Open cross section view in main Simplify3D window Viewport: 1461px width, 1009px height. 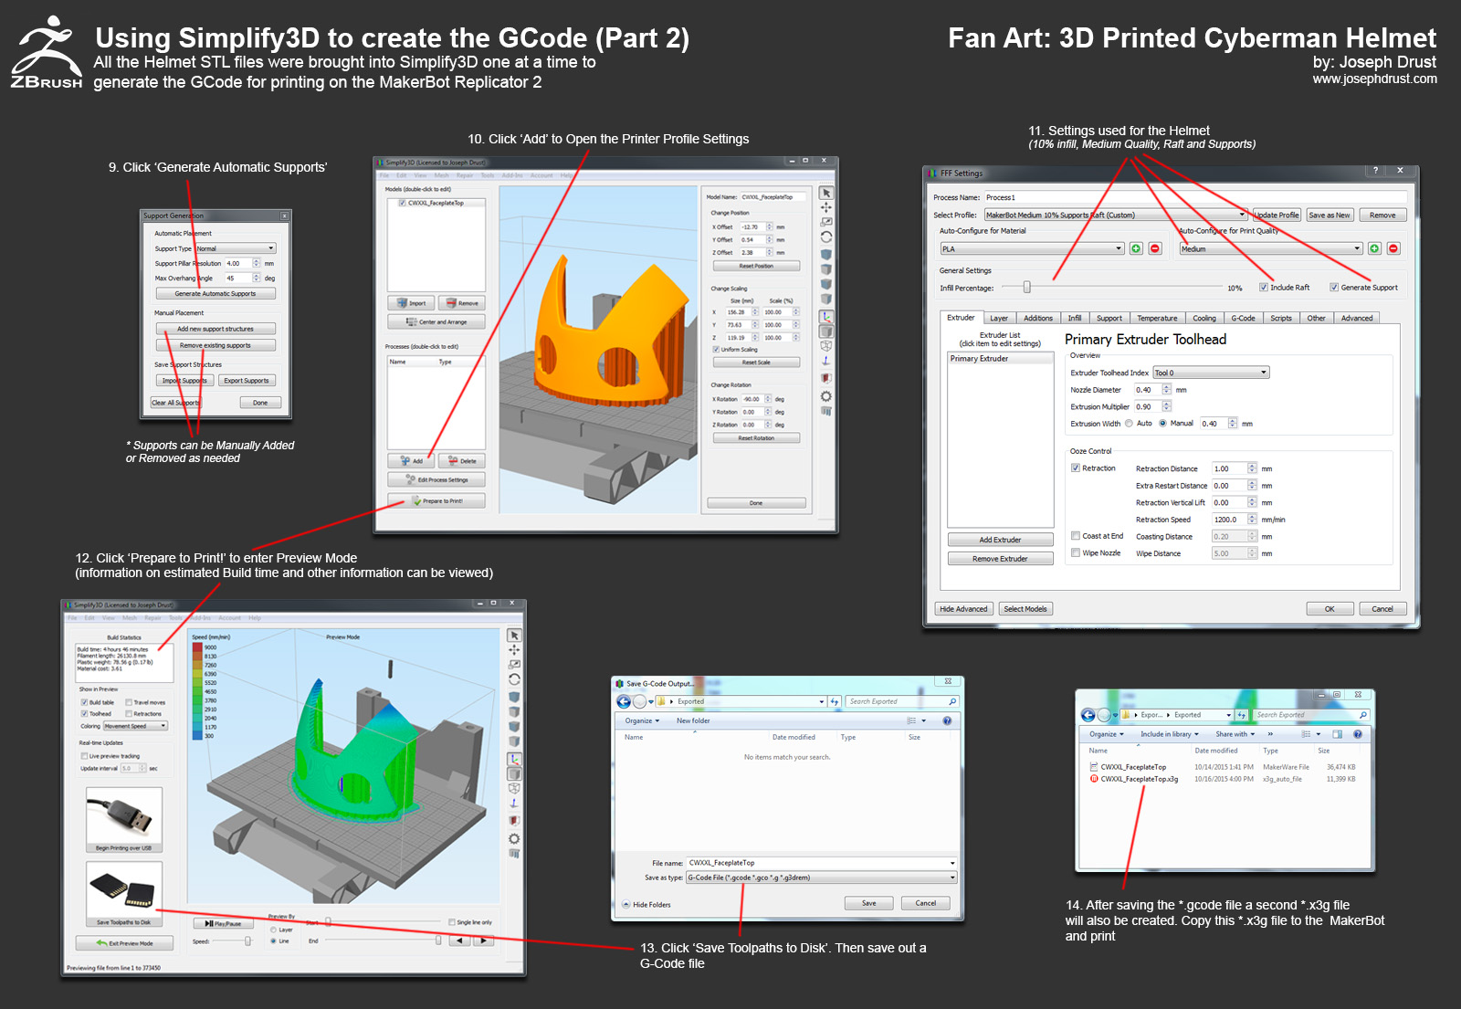pos(825,377)
